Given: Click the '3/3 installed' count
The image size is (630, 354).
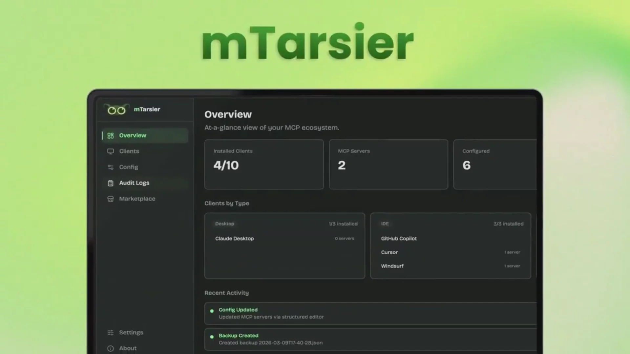Looking at the screenshot, I should tap(509, 224).
